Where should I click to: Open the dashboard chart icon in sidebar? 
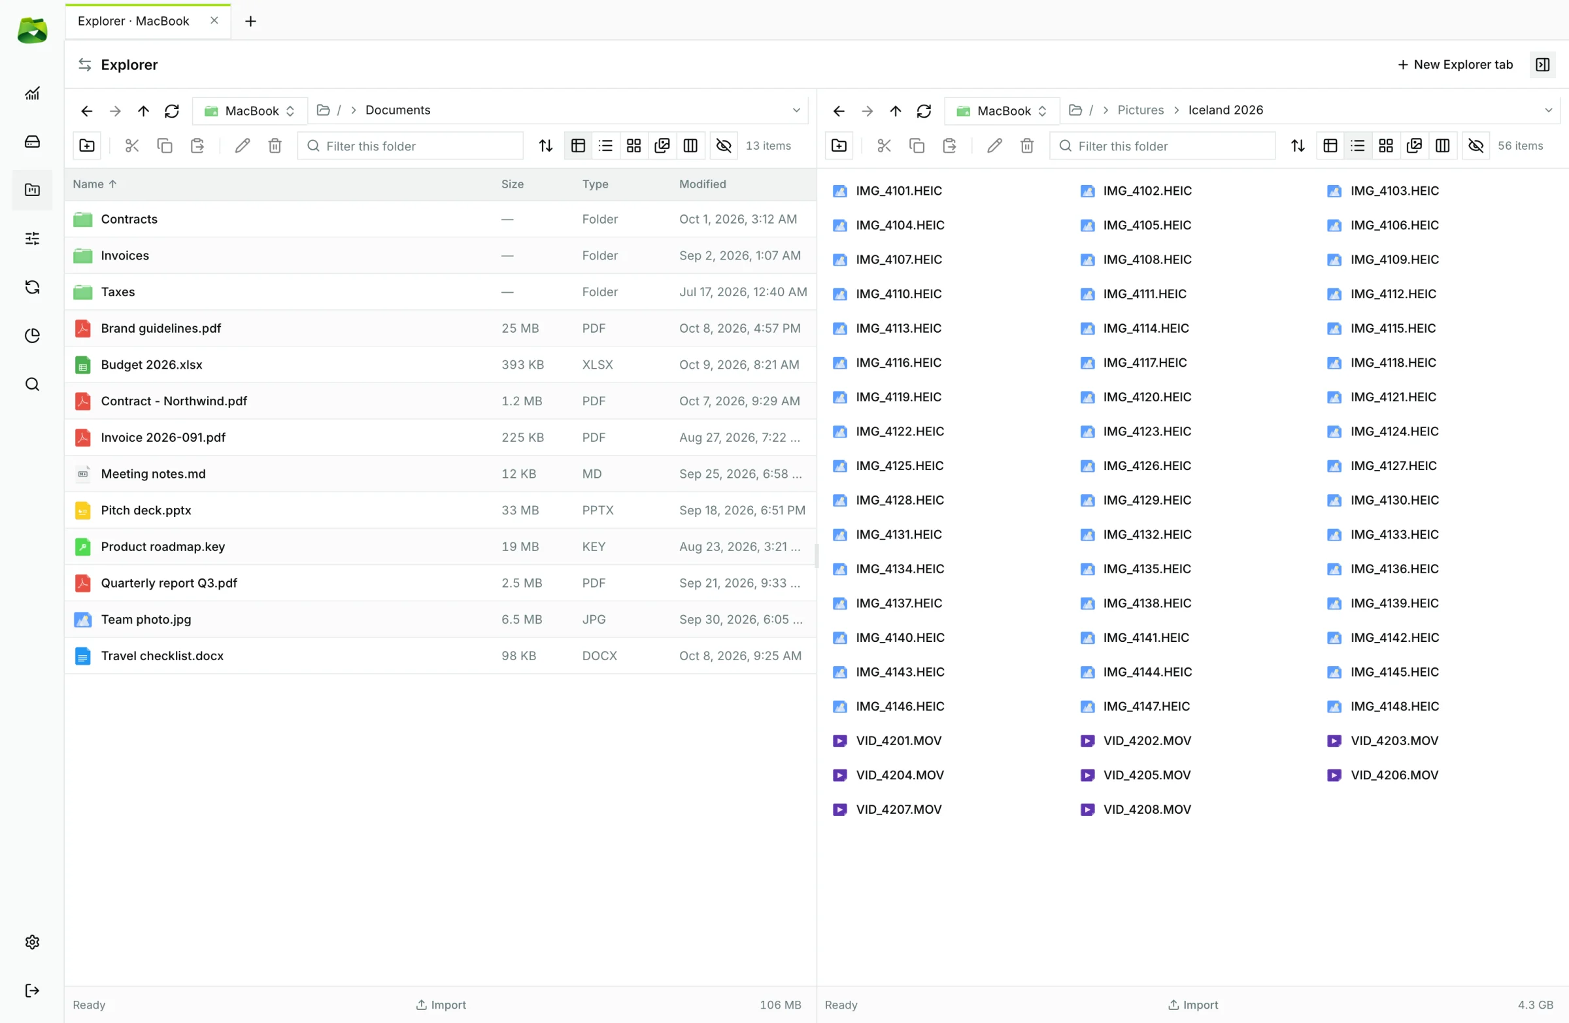32,93
